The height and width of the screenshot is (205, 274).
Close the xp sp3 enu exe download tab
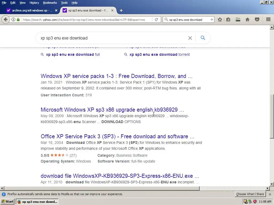[112, 10]
